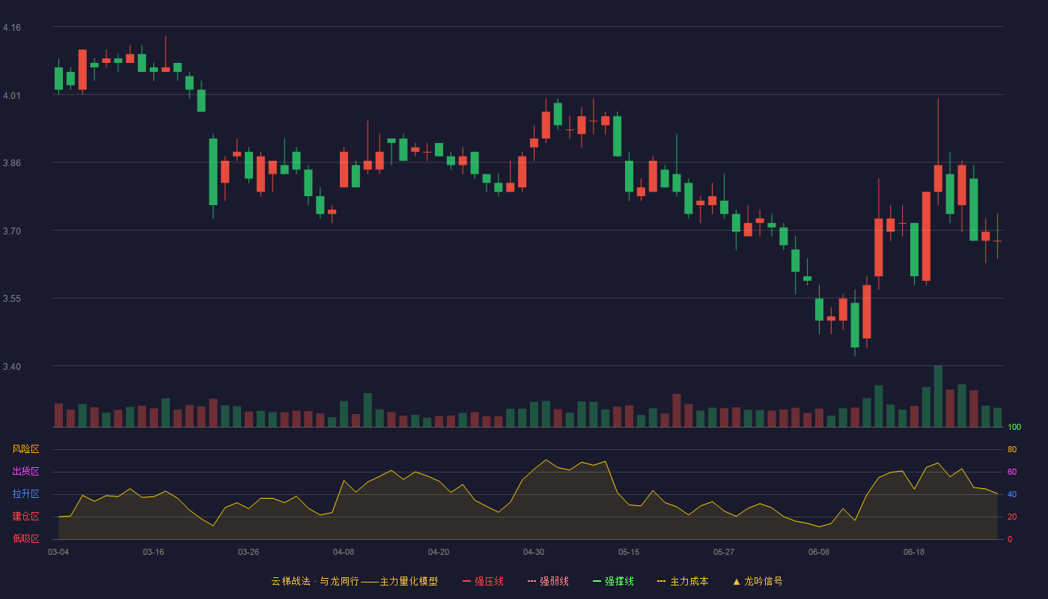Click the magenta 60 indicator scale value
Screen dimensions: 1048x599
click(1012, 472)
